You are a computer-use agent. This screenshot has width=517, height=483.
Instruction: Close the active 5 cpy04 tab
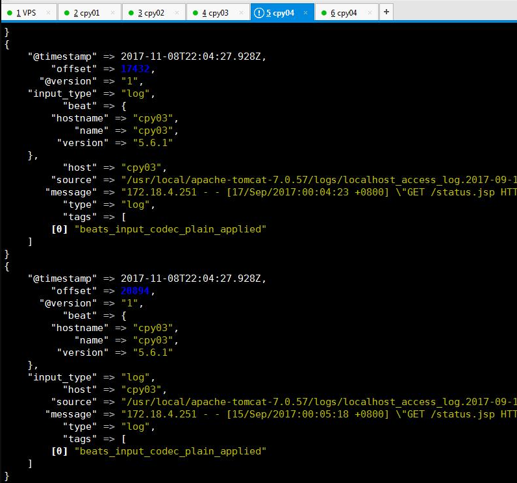click(x=306, y=12)
